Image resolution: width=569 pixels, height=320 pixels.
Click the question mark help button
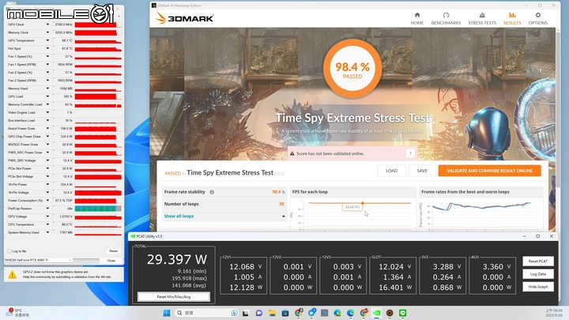pyautogui.click(x=410, y=153)
